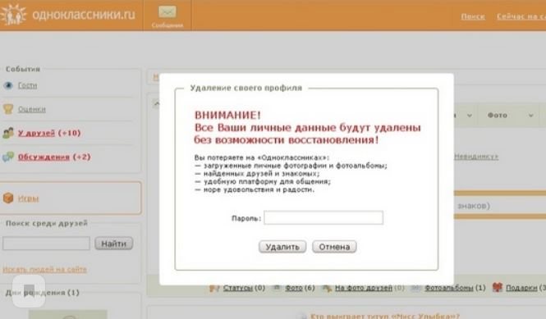This screenshot has height=319, width=546.
Task: Click the Пароль input field
Action: pos(323,218)
